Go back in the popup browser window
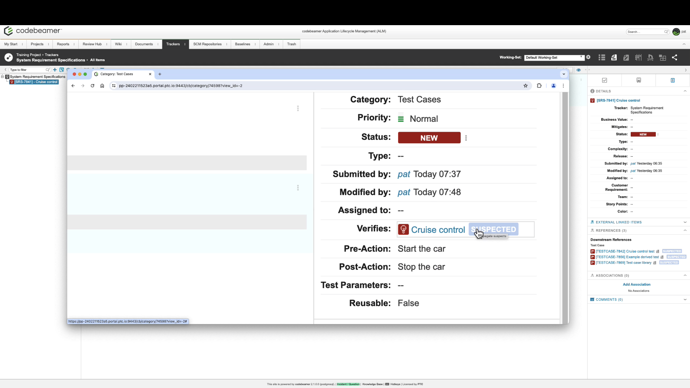This screenshot has width=690, height=388. [x=73, y=86]
